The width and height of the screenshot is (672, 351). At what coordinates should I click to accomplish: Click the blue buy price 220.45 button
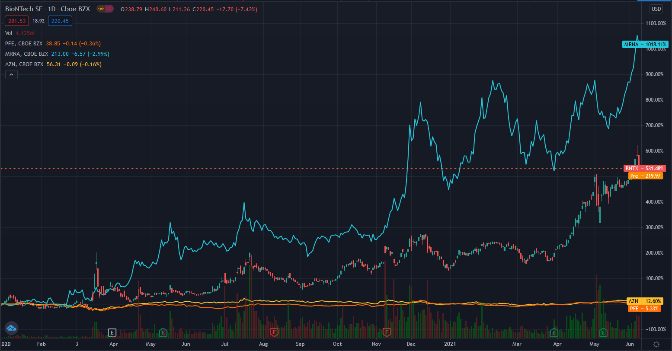(x=60, y=21)
